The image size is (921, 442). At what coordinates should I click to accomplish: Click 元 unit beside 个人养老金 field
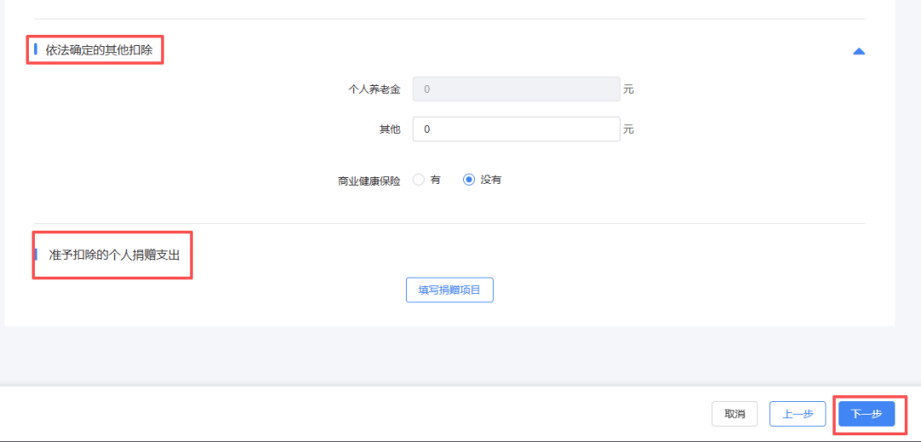click(628, 89)
